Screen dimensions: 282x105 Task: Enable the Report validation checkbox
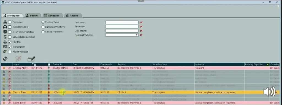(10, 52)
